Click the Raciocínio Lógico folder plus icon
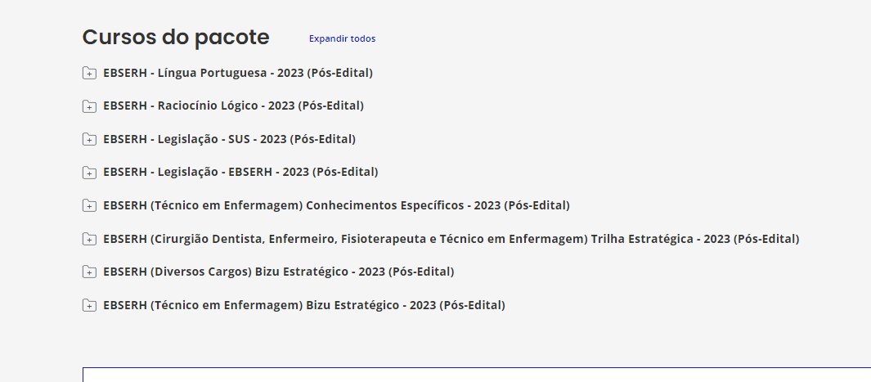 pyautogui.click(x=89, y=106)
